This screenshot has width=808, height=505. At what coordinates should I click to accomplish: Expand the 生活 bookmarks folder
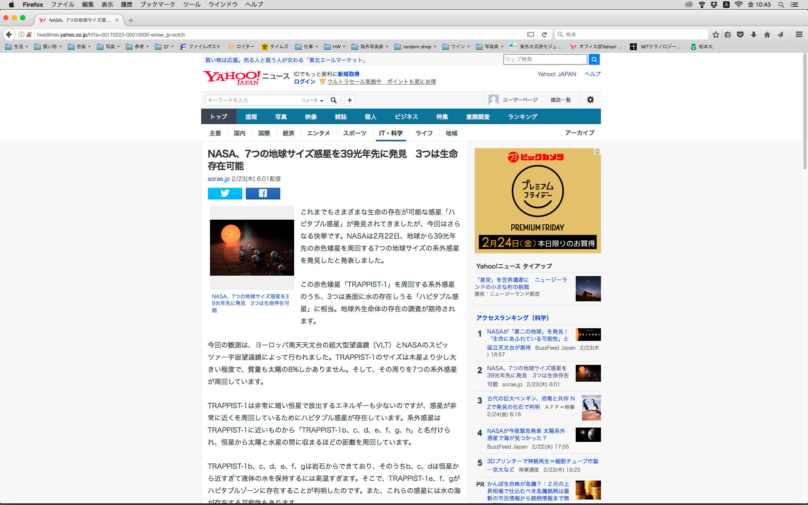[16, 47]
